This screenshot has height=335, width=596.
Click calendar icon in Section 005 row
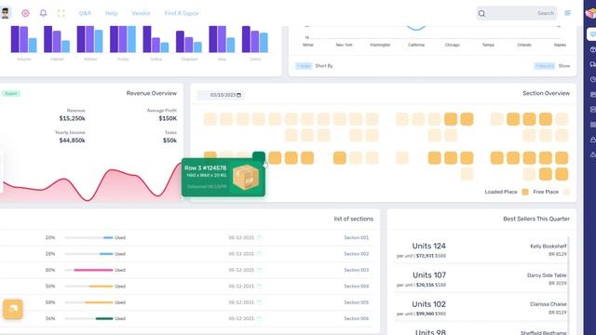(259, 302)
